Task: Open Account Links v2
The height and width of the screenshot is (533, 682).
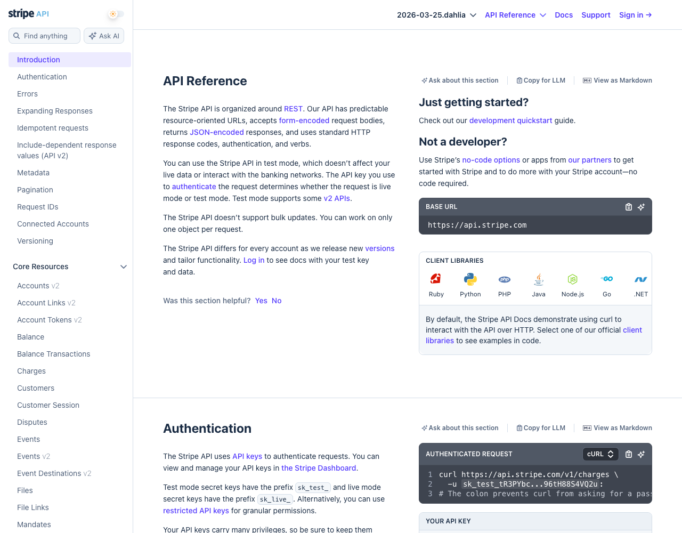Action: (x=46, y=303)
